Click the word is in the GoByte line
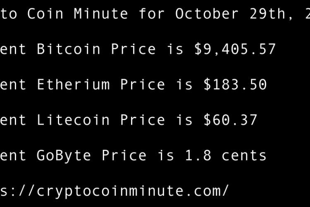Screen dimensions: 310x207 point(165,155)
